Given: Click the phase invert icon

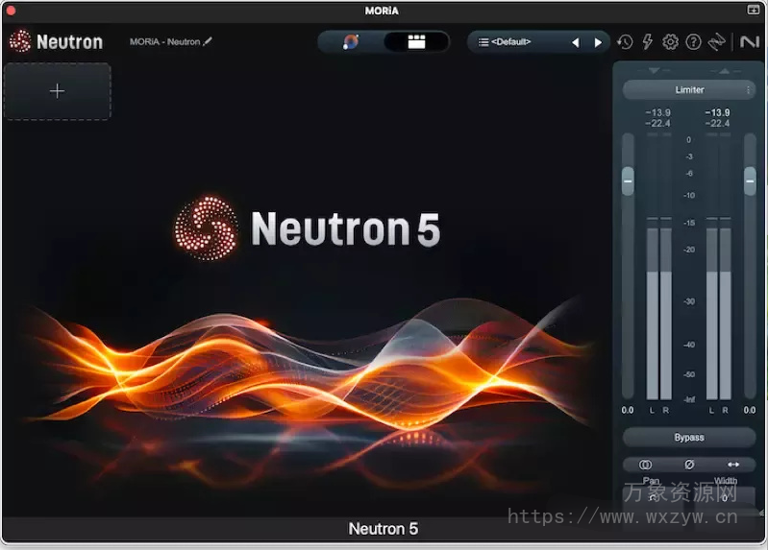Looking at the screenshot, I should (x=689, y=465).
